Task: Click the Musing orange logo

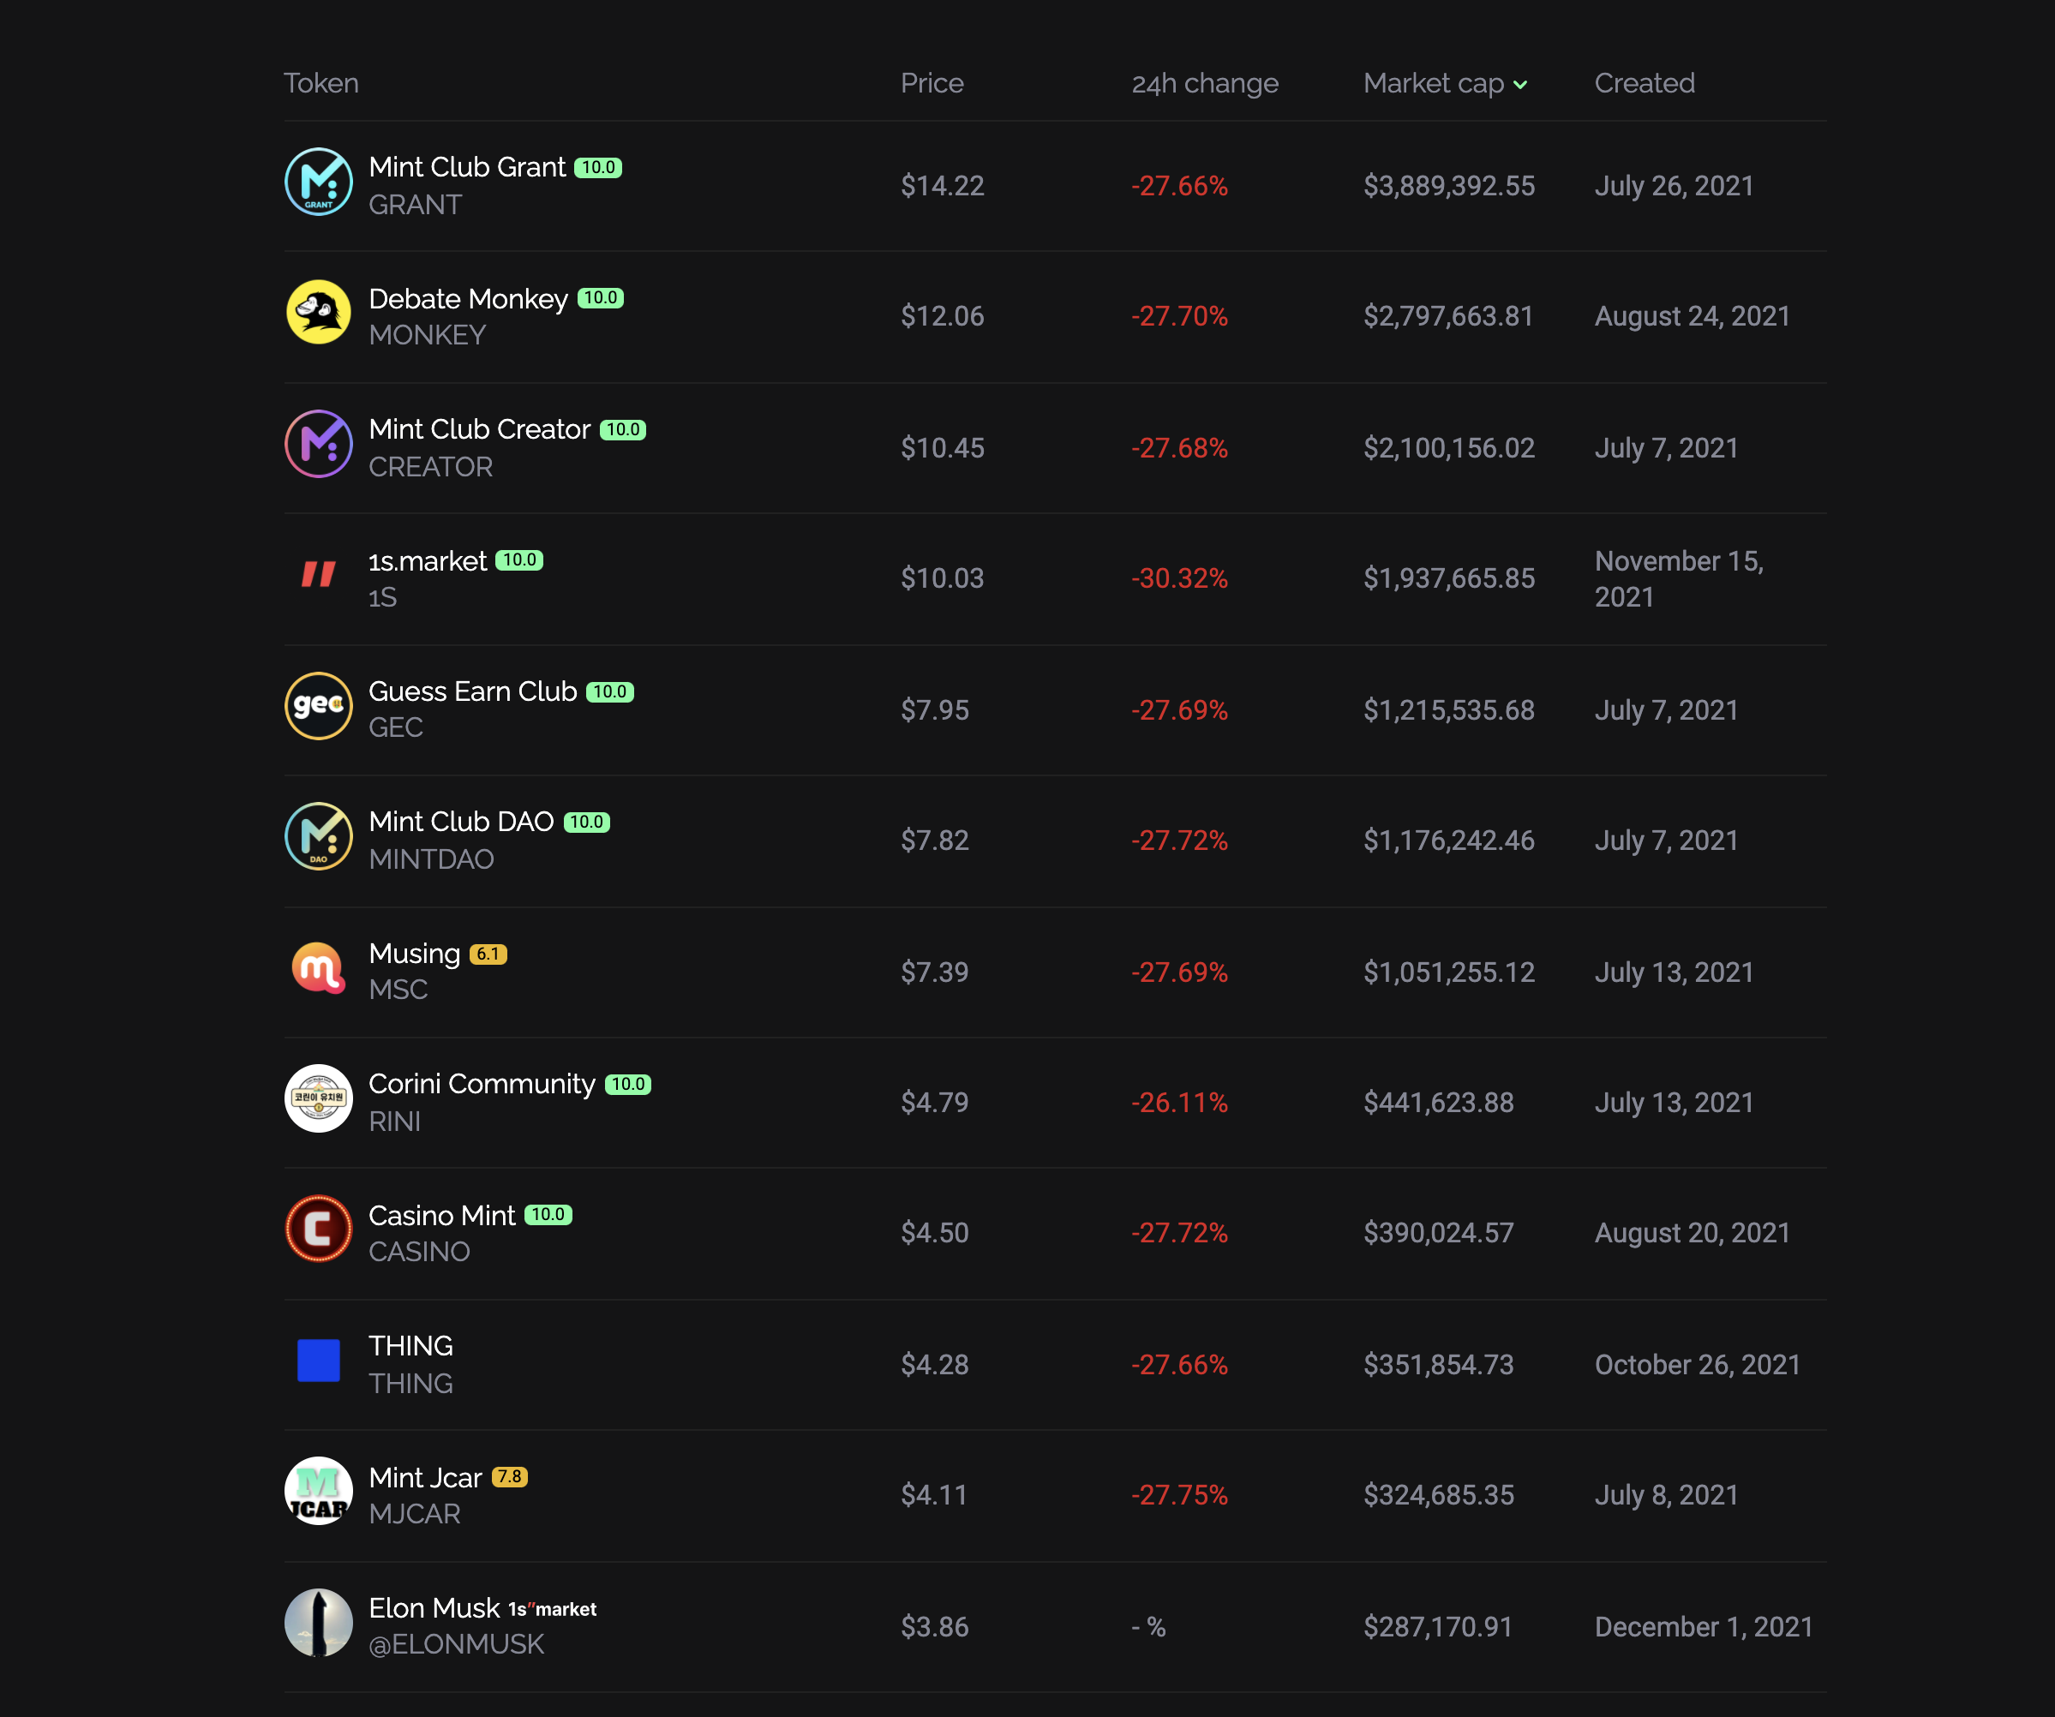Action: click(318, 968)
